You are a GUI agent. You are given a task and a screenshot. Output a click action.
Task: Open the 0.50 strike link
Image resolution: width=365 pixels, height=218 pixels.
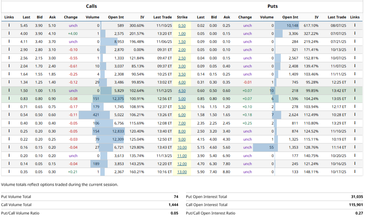[182, 26]
